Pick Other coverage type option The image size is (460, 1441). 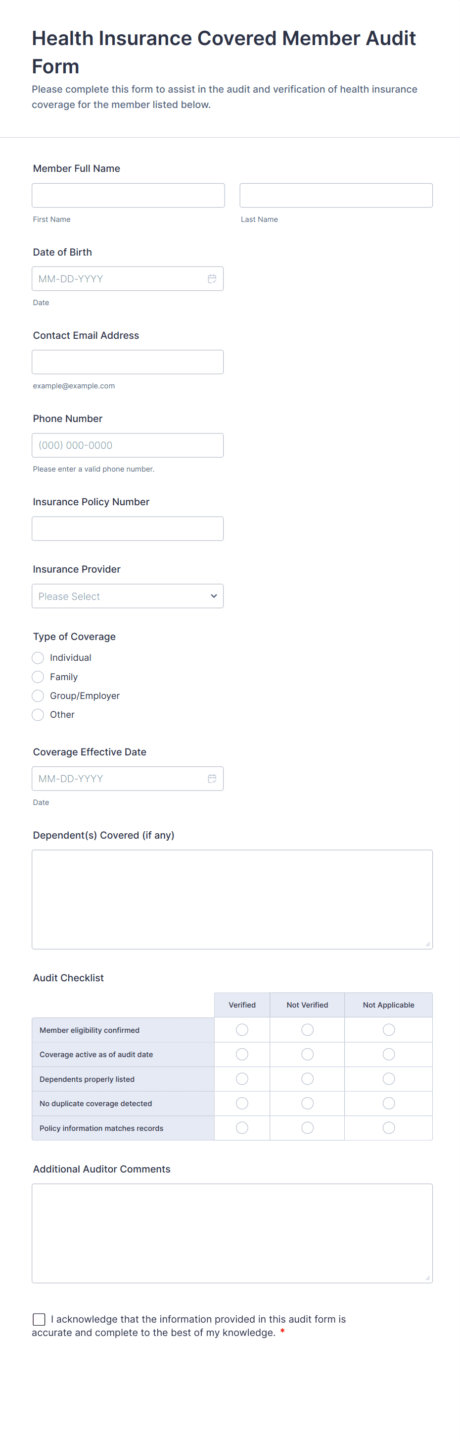coord(38,715)
